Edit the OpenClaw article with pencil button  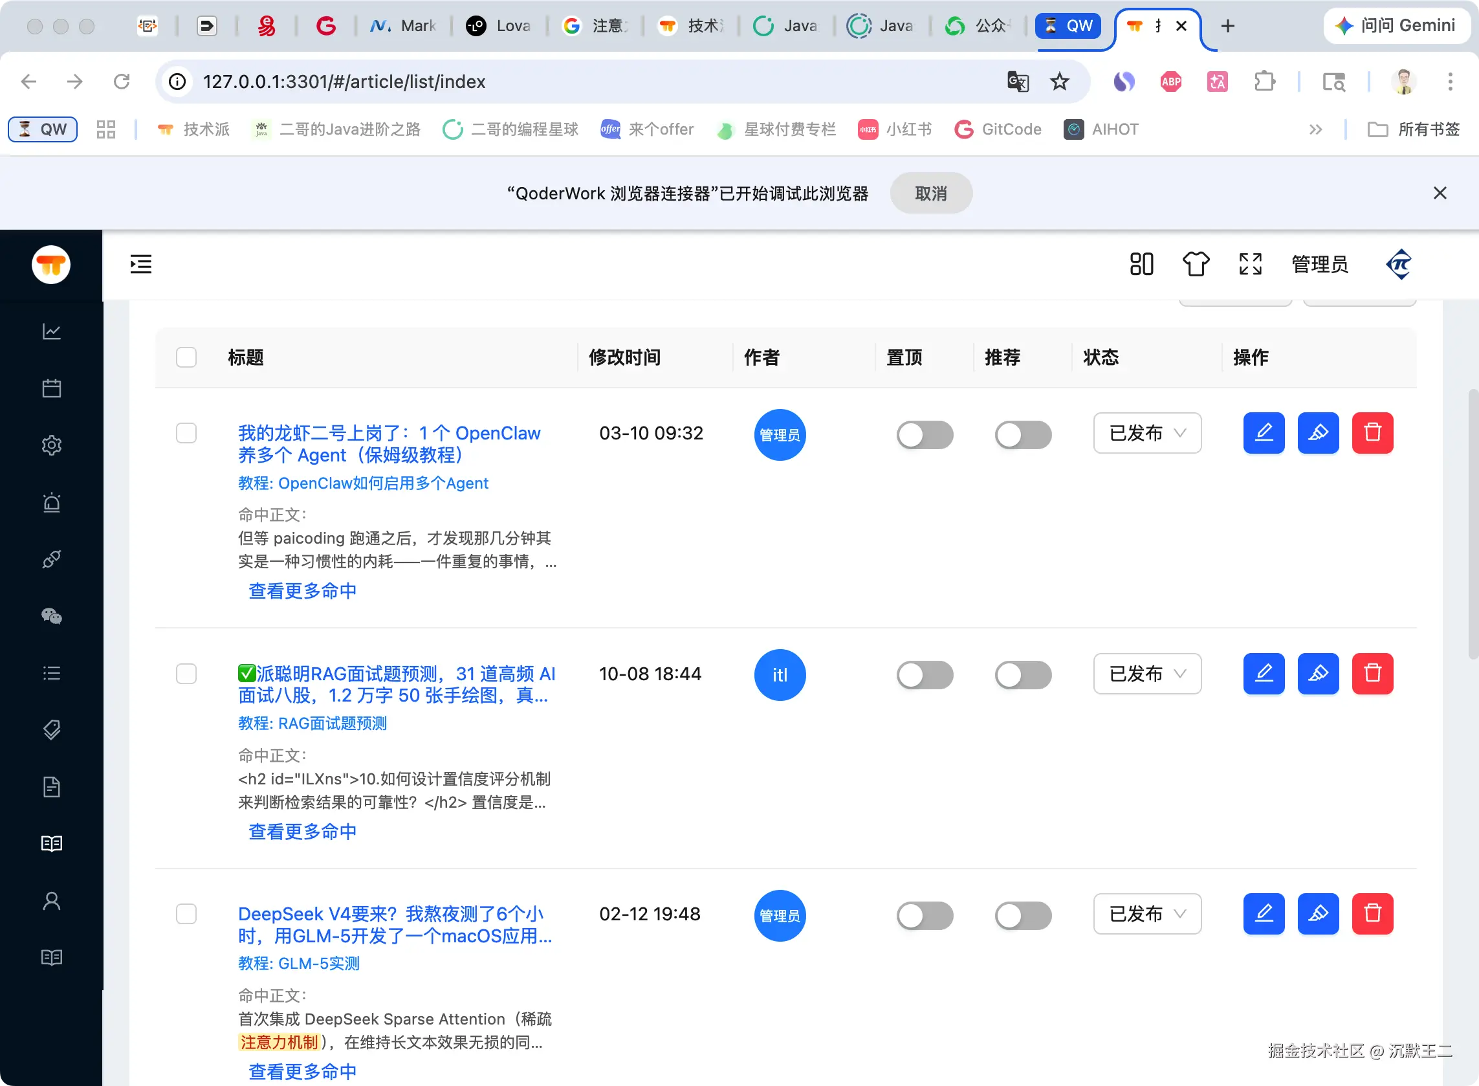pos(1264,433)
